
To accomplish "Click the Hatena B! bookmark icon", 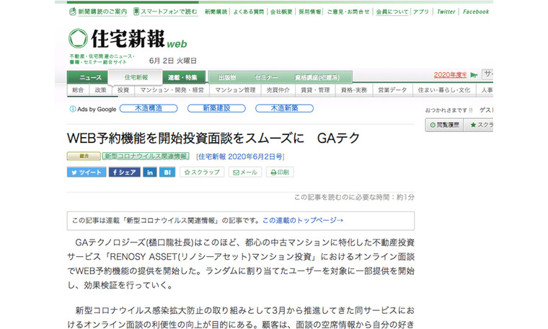I will [167, 172].
